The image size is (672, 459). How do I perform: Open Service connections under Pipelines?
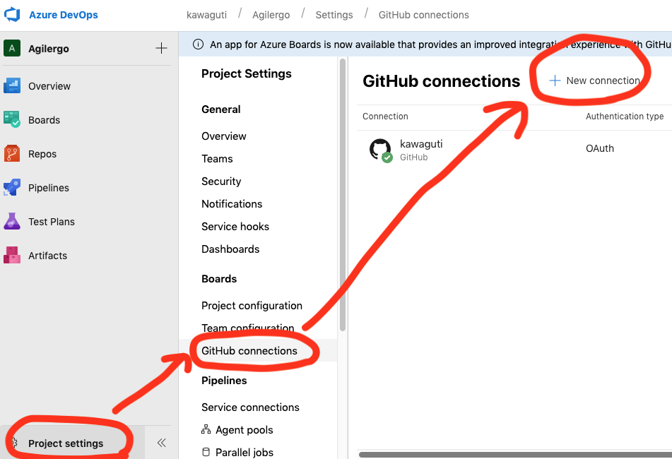[x=250, y=407]
